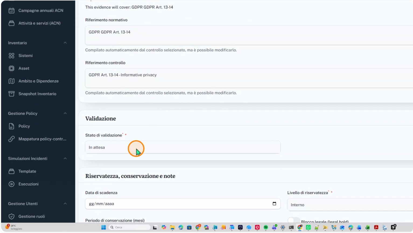Open Mappatura policy-contr... sidebar link
This screenshot has height=233, width=413.
42,139
